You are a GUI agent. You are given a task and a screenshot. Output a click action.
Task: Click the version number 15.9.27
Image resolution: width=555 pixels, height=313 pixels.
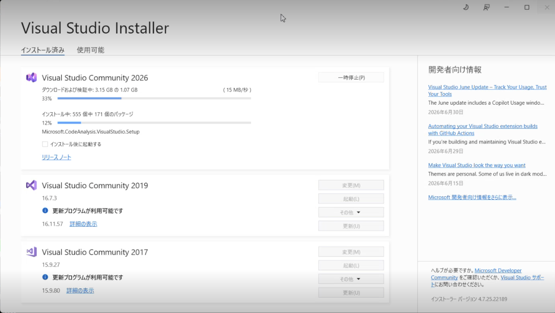[51, 265]
